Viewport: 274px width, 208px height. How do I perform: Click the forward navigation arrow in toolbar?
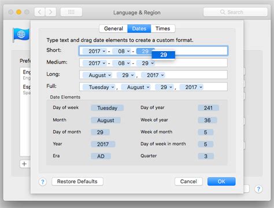(x=51, y=12)
